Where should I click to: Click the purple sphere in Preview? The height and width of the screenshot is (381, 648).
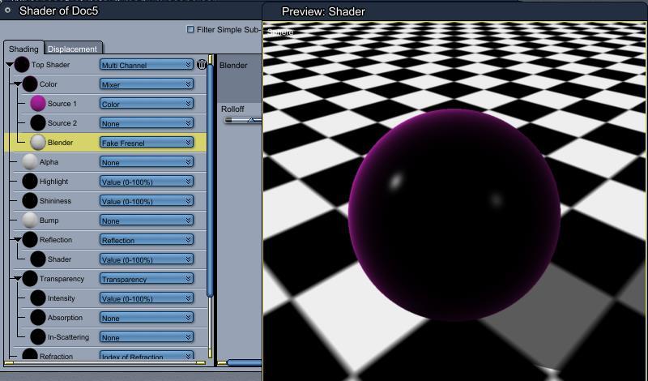point(454,215)
